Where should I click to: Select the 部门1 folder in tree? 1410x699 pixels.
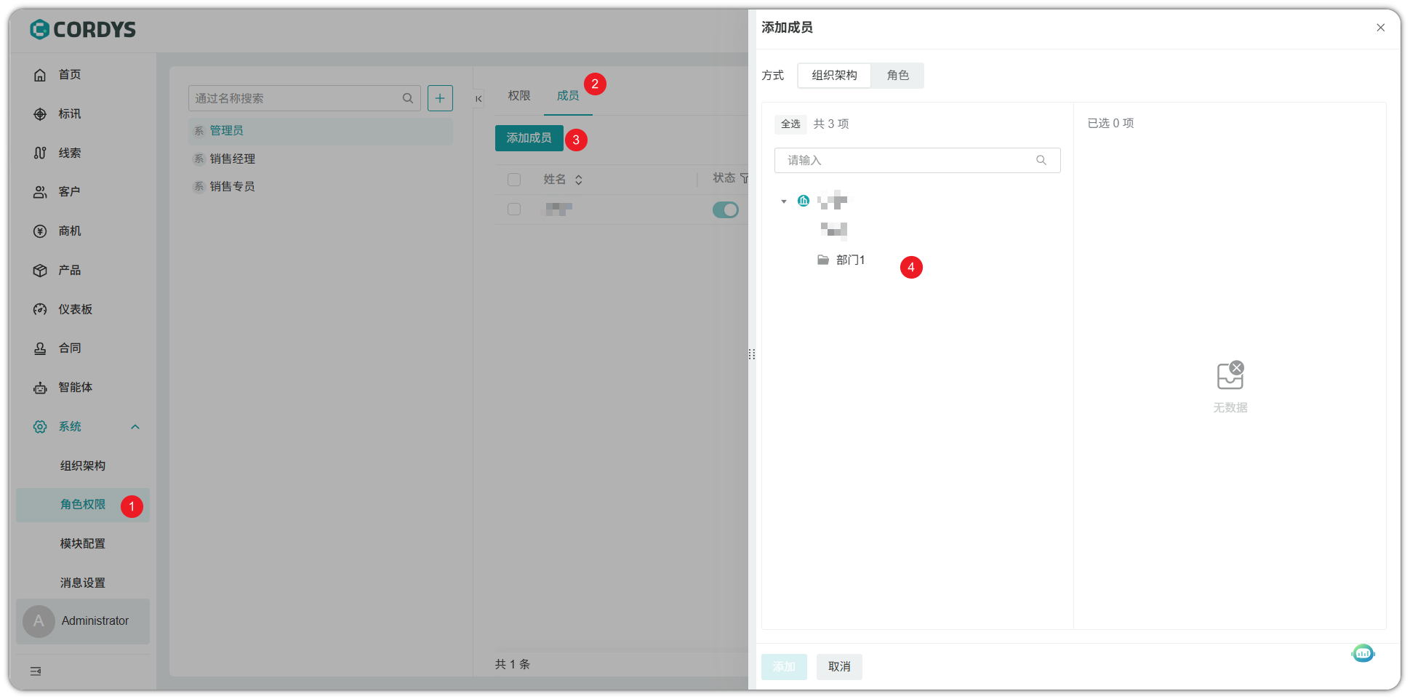(x=849, y=260)
